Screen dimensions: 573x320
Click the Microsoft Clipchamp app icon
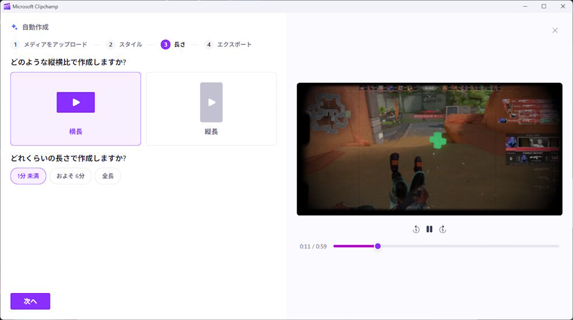click(7, 6)
